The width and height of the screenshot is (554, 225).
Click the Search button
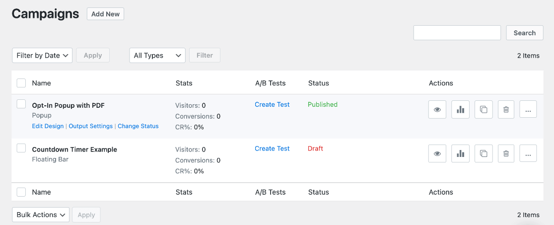tap(525, 33)
